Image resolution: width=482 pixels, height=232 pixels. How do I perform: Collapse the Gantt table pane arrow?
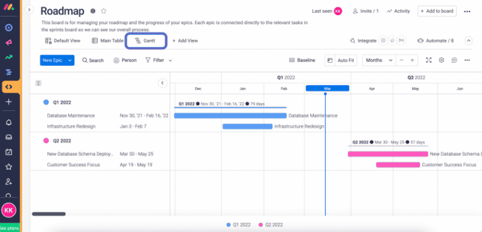pos(162,83)
